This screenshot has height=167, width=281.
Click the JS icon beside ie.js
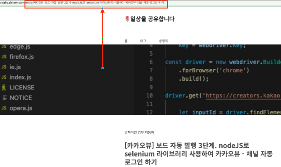(x=4, y=67)
